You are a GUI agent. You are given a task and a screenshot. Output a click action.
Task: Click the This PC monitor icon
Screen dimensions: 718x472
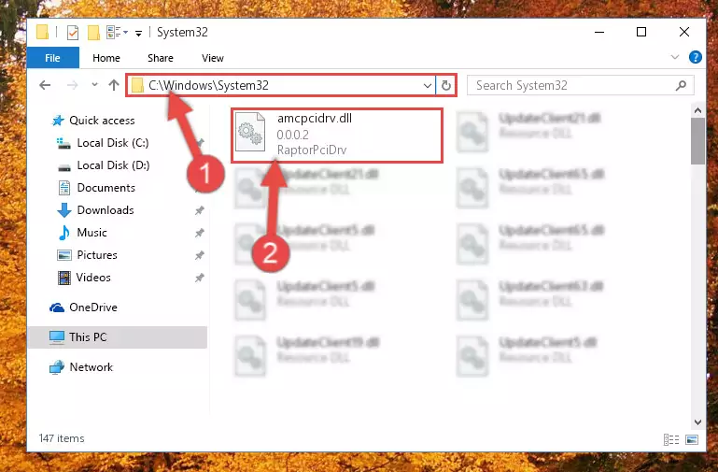tap(57, 337)
